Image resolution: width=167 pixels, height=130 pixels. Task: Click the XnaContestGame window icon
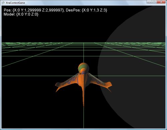pyautogui.click(x=3, y=3)
